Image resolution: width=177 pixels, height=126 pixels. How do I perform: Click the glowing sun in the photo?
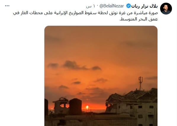pos(87,107)
